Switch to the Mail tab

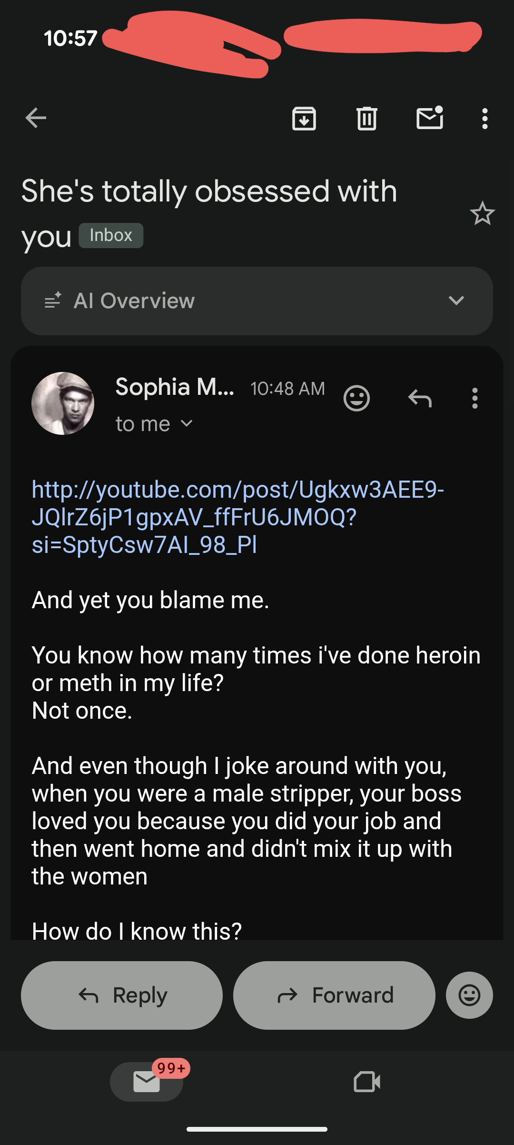147,1081
